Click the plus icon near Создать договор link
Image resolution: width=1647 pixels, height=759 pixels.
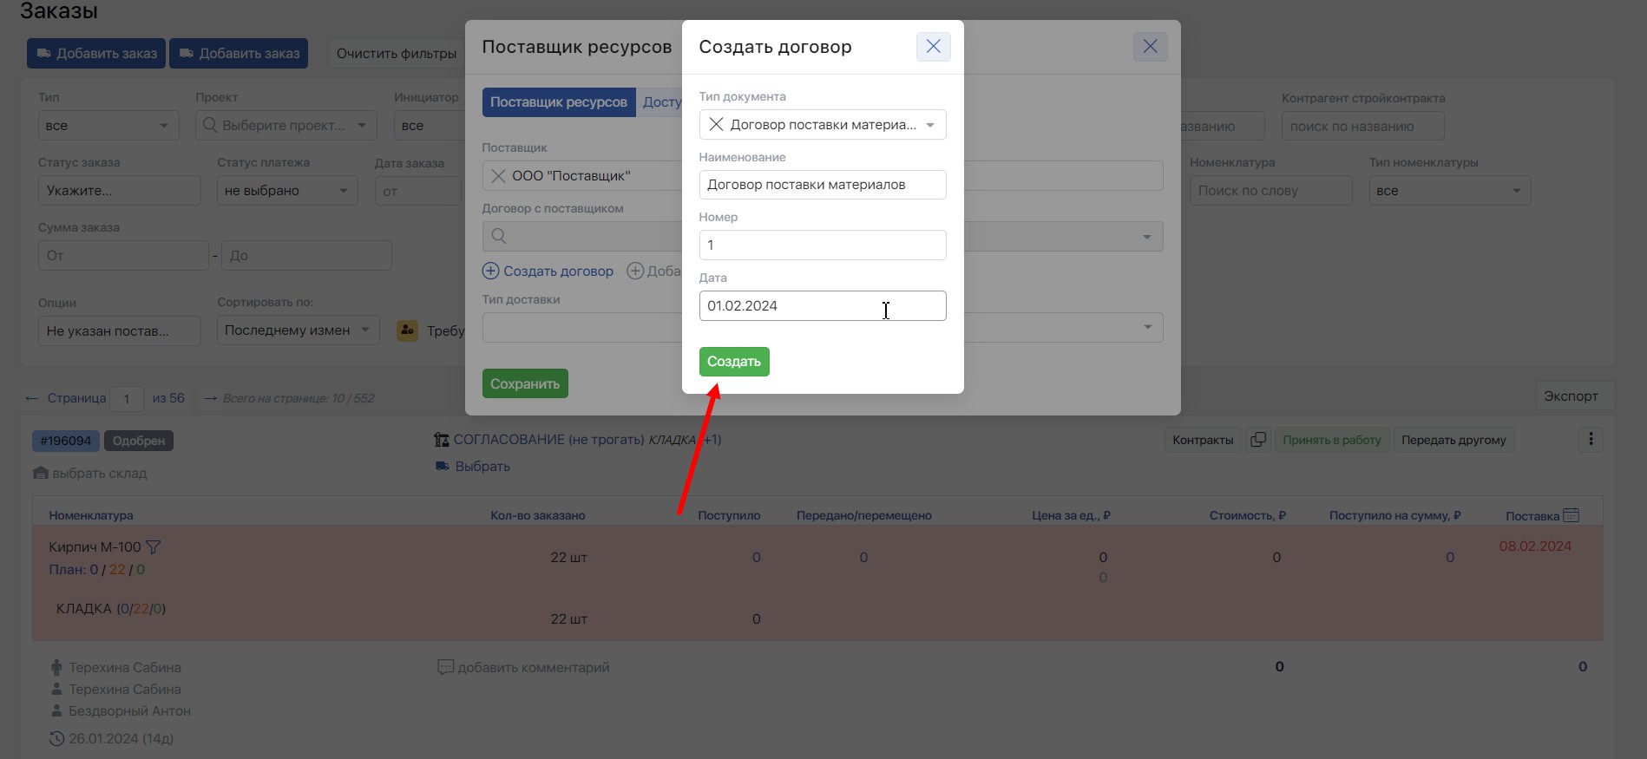pyautogui.click(x=490, y=271)
